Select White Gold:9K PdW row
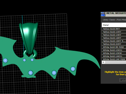126x94 pixels. (x=114, y=47)
